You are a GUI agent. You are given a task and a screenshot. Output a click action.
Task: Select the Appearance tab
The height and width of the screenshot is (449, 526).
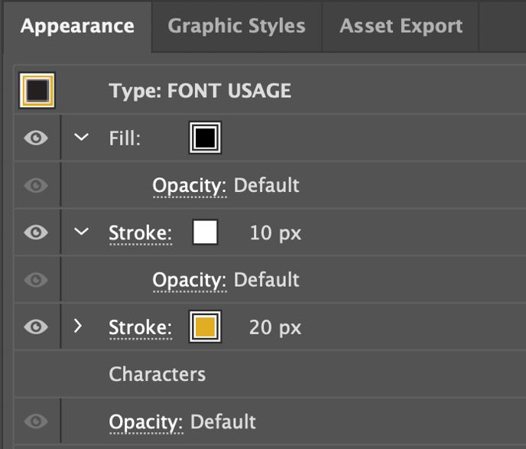click(77, 26)
